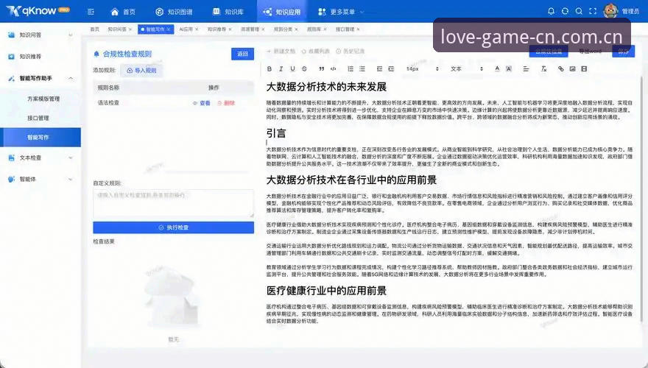This screenshot has width=648, height=368.
Task: Open search from the header magnifier icon
Action: pyautogui.click(x=579, y=12)
